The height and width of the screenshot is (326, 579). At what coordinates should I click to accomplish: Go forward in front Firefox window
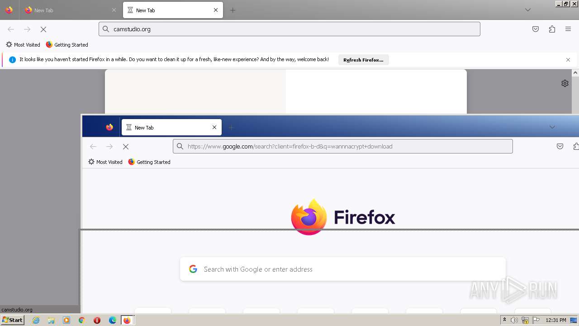(x=109, y=146)
